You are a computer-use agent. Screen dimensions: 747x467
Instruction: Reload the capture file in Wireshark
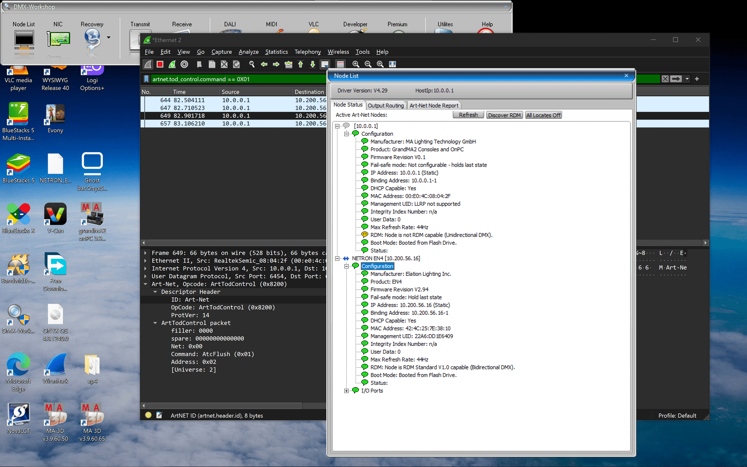point(236,64)
